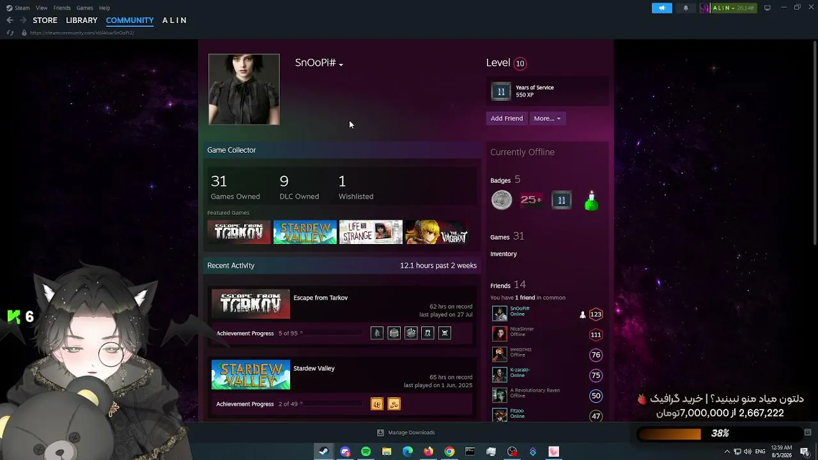The width and height of the screenshot is (818, 460).
Task: Open Stardew Valley featured game thumbnail
Action: coord(305,233)
